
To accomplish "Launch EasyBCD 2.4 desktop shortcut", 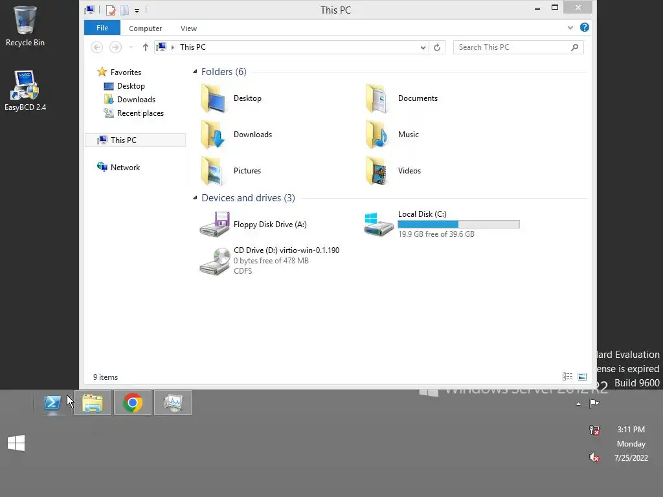I will click(25, 91).
